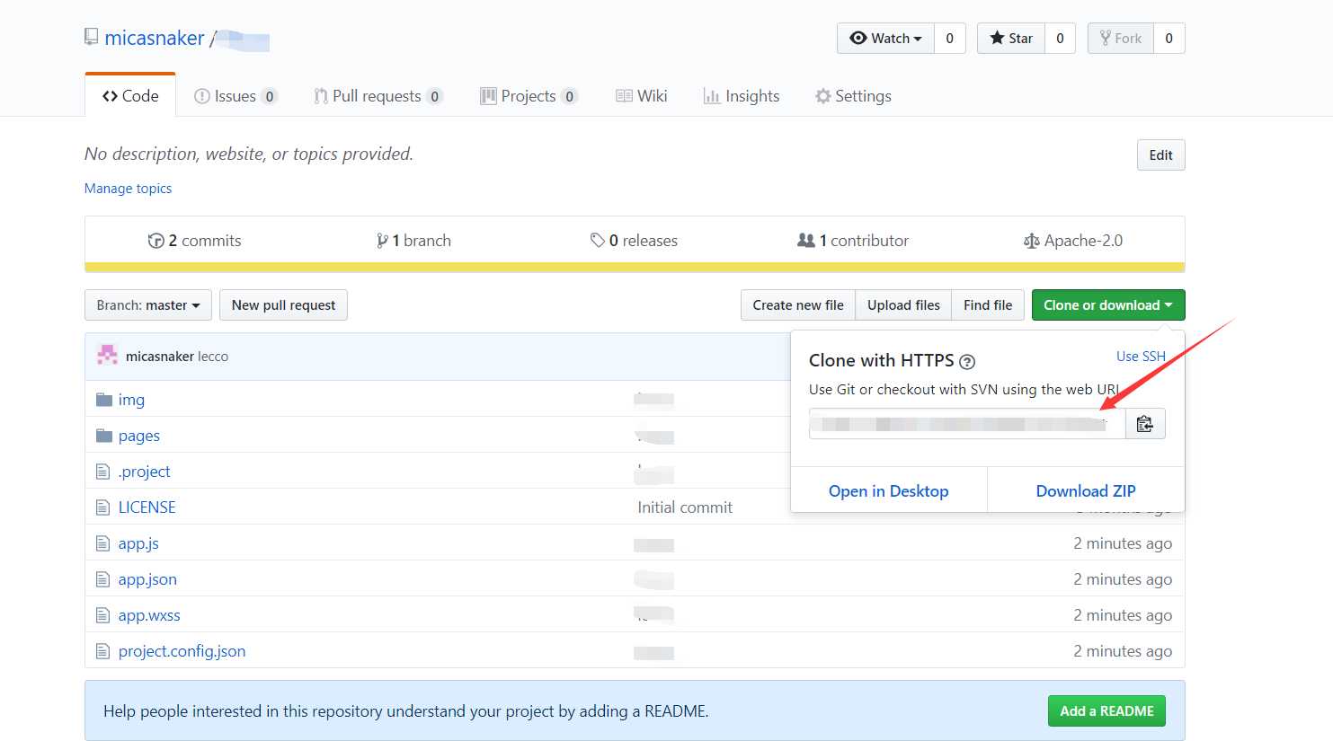Viewport: 1333px width, 741px height.
Task: View the 1 contributor page
Action: [x=853, y=241]
